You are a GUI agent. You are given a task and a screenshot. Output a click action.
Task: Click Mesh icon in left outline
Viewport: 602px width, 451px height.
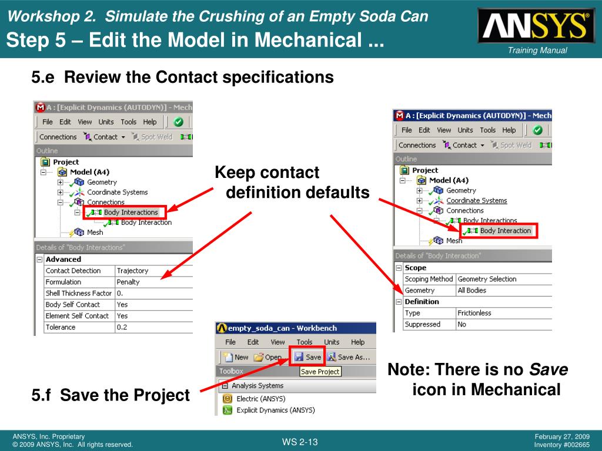pos(79,232)
